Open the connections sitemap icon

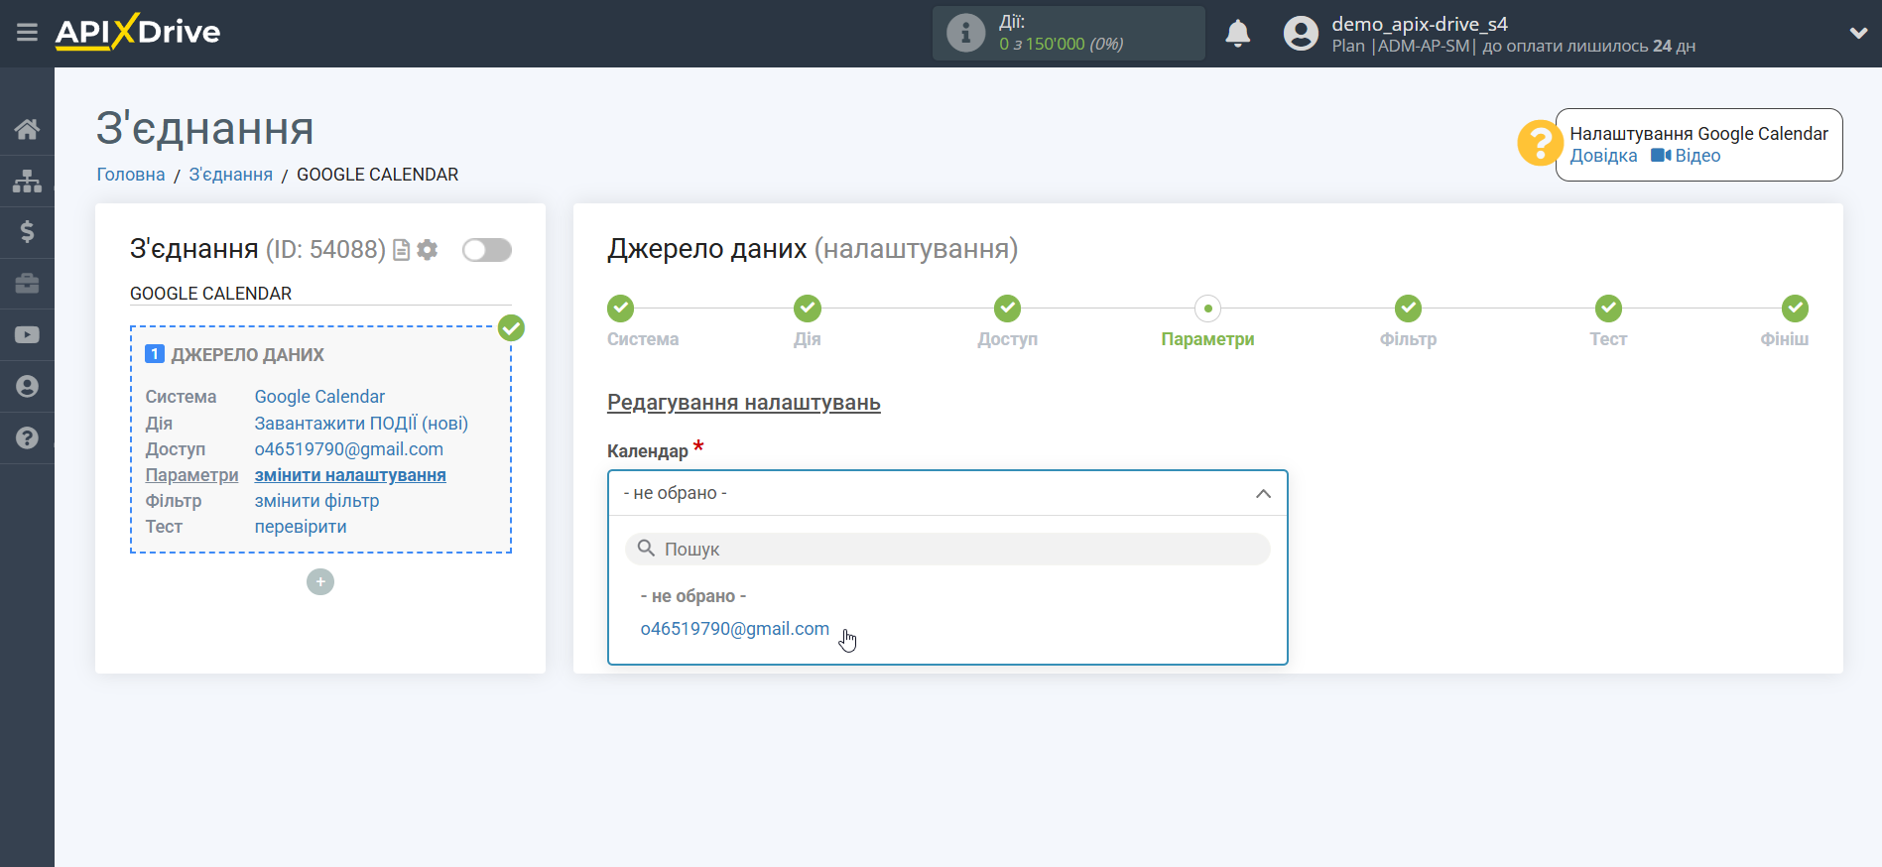pyautogui.click(x=27, y=181)
